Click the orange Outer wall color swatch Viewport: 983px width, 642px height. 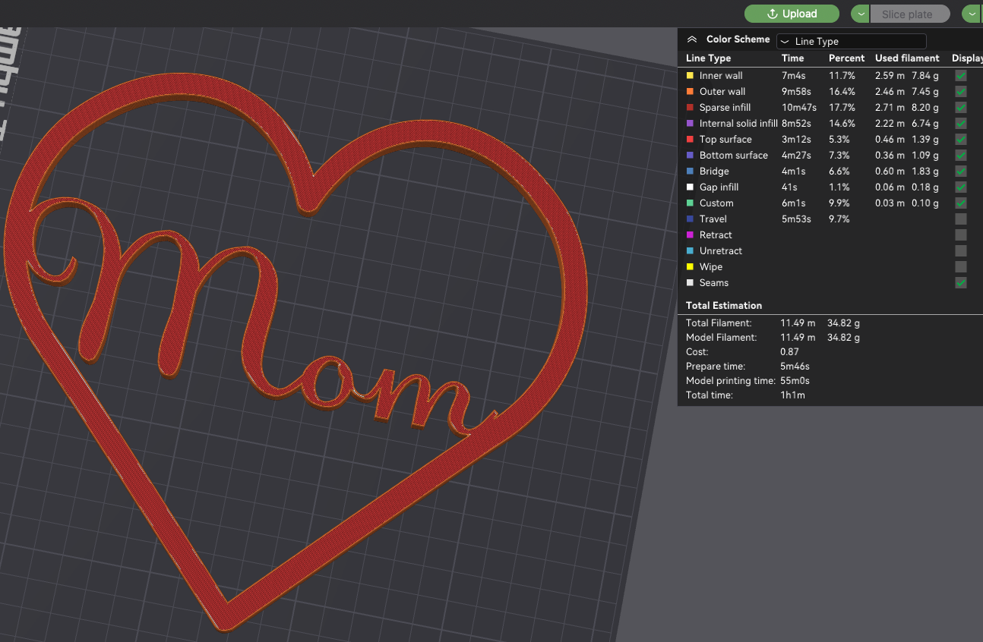(x=690, y=92)
